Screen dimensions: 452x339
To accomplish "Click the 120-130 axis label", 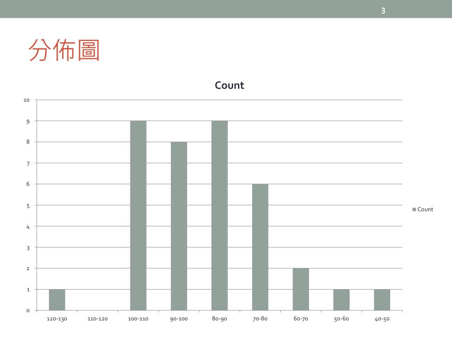I will [x=57, y=319].
